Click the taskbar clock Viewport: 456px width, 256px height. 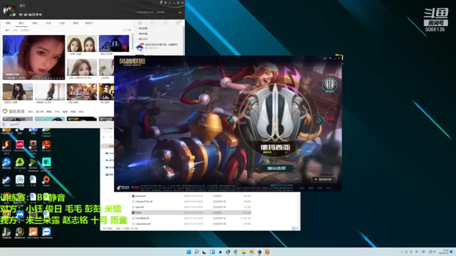444,251
